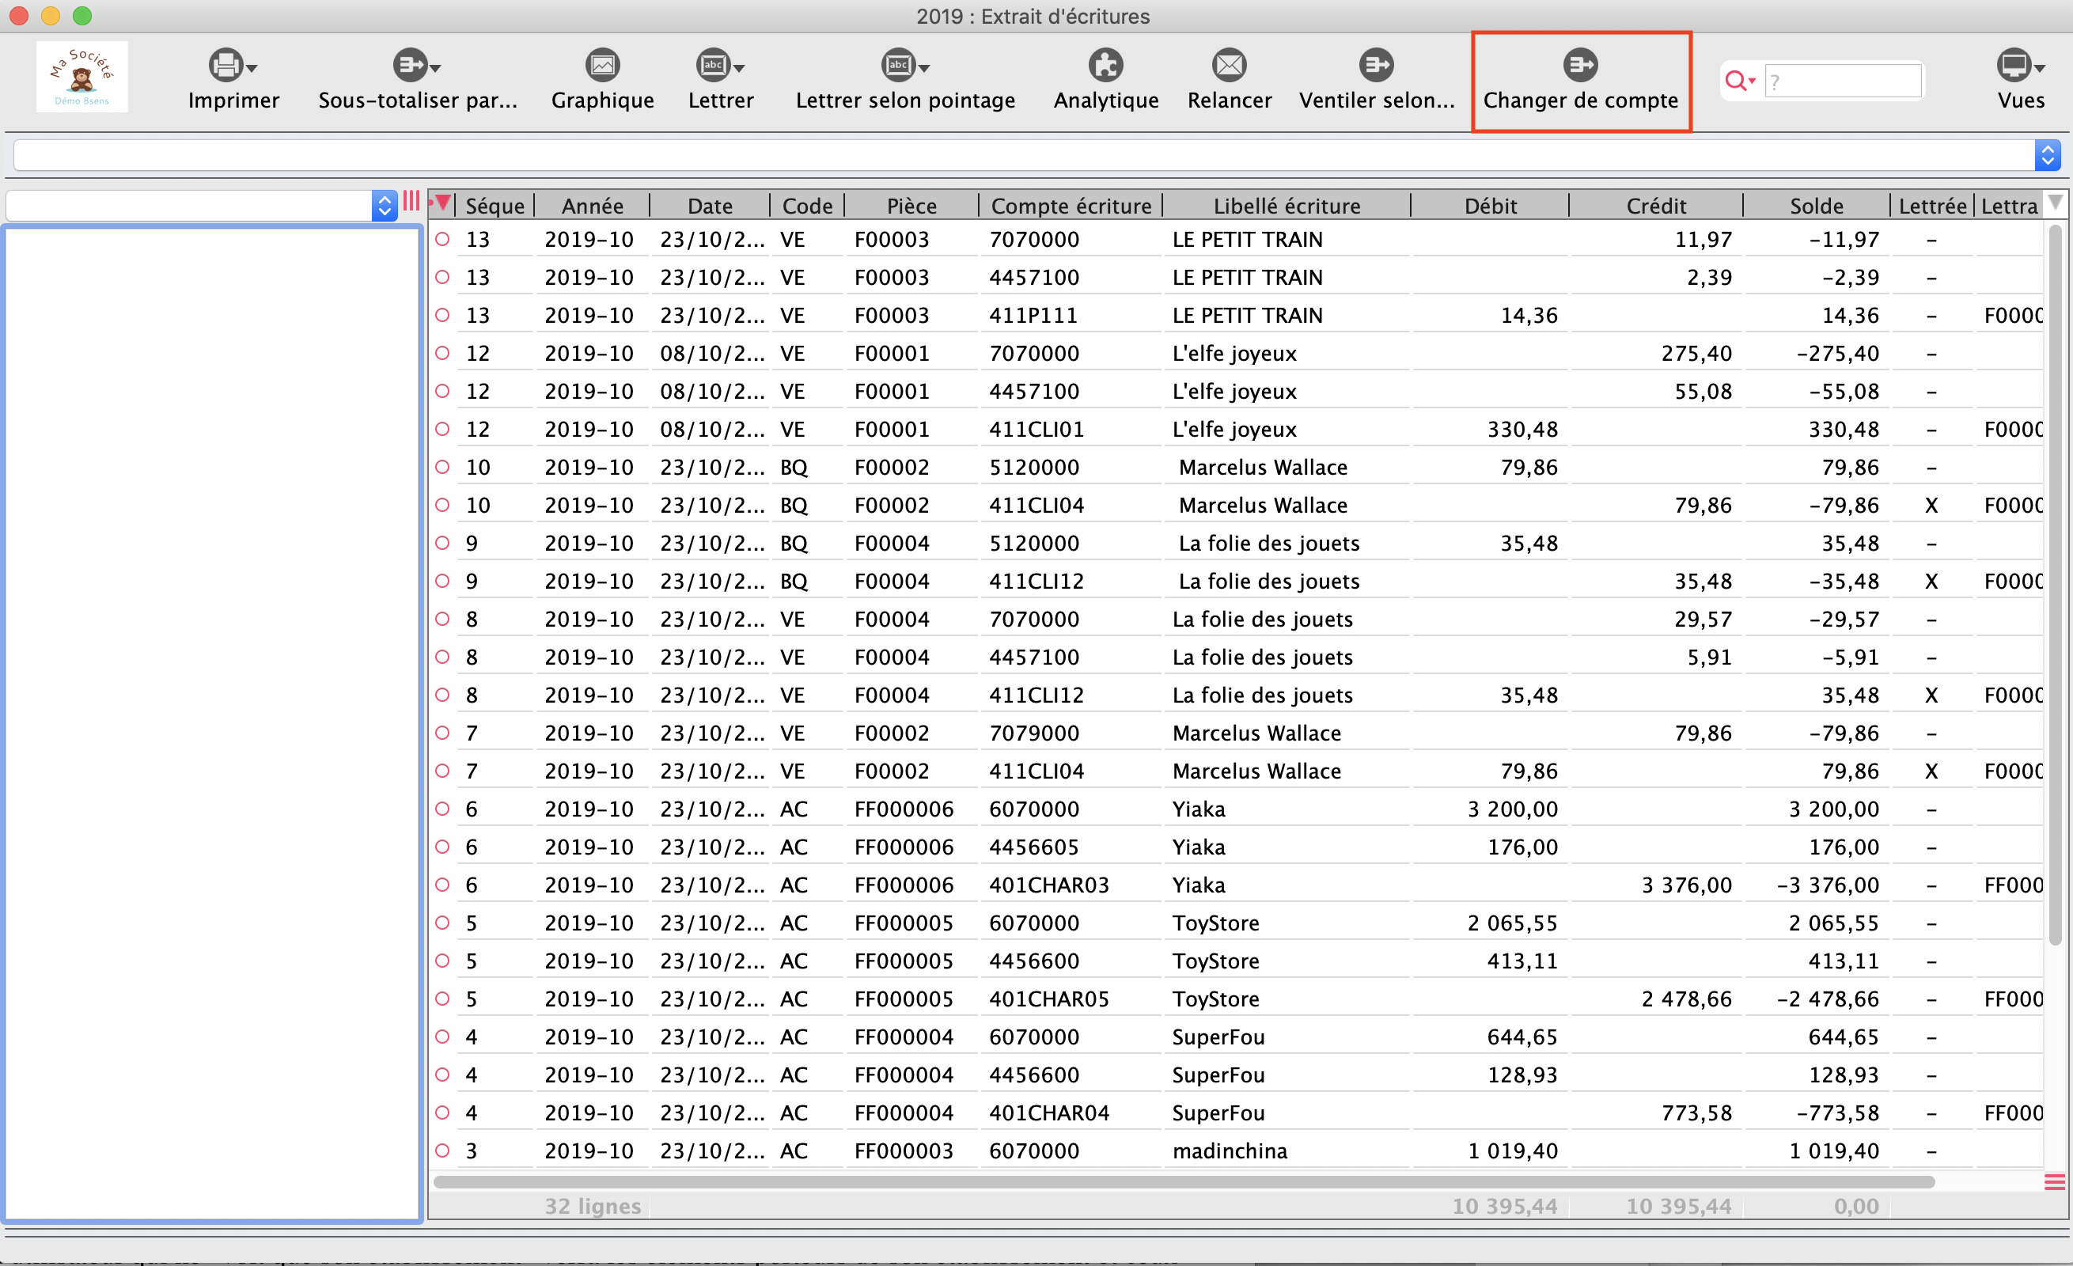Screen dimensions: 2073x1266
Task: Expand the Sous-totaliser dropdown arrow
Action: pos(435,68)
